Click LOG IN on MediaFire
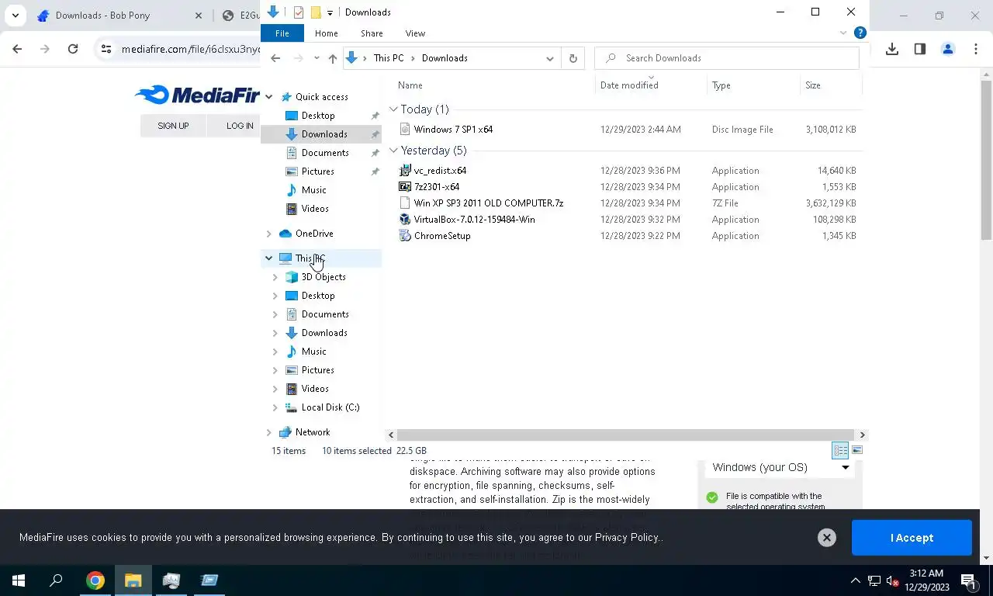The image size is (993, 596). (x=240, y=126)
